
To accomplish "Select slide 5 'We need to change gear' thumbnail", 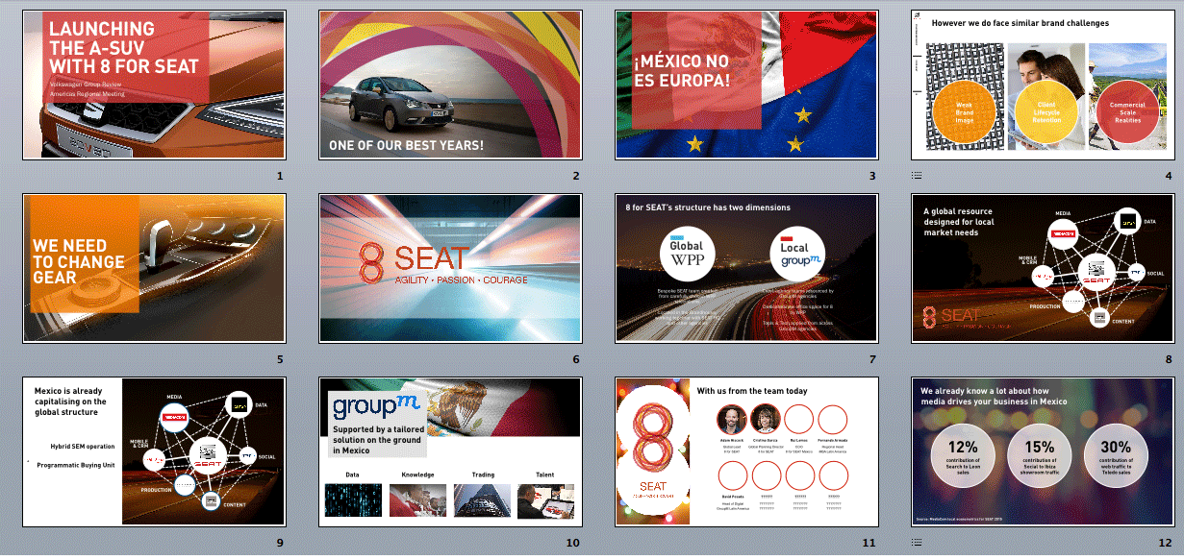I will click(154, 268).
